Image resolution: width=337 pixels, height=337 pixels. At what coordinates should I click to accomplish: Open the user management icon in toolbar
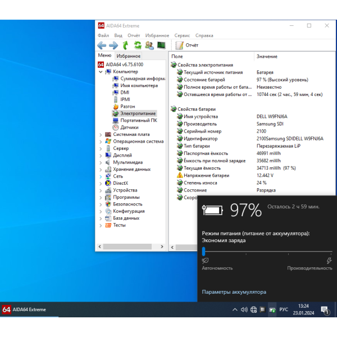tap(149, 45)
